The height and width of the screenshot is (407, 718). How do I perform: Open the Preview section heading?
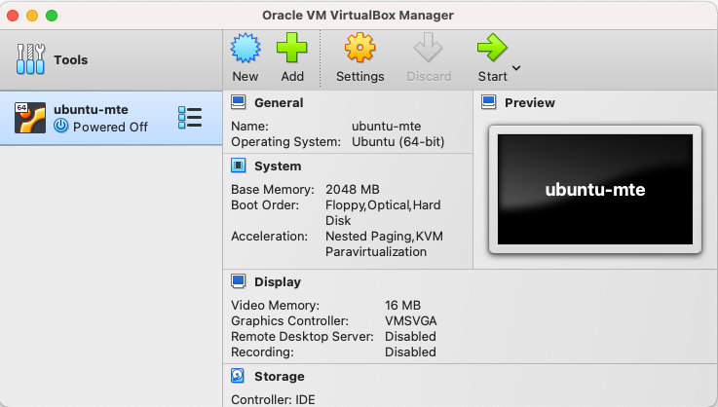click(530, 102)
